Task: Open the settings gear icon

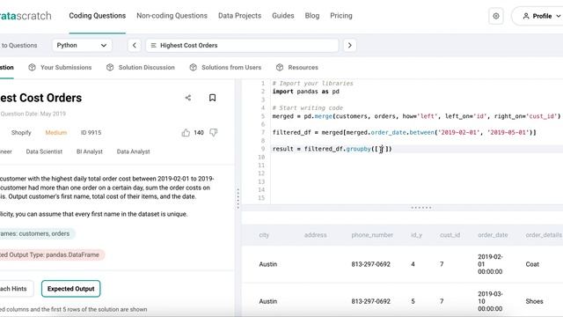Action: [496, 16]
